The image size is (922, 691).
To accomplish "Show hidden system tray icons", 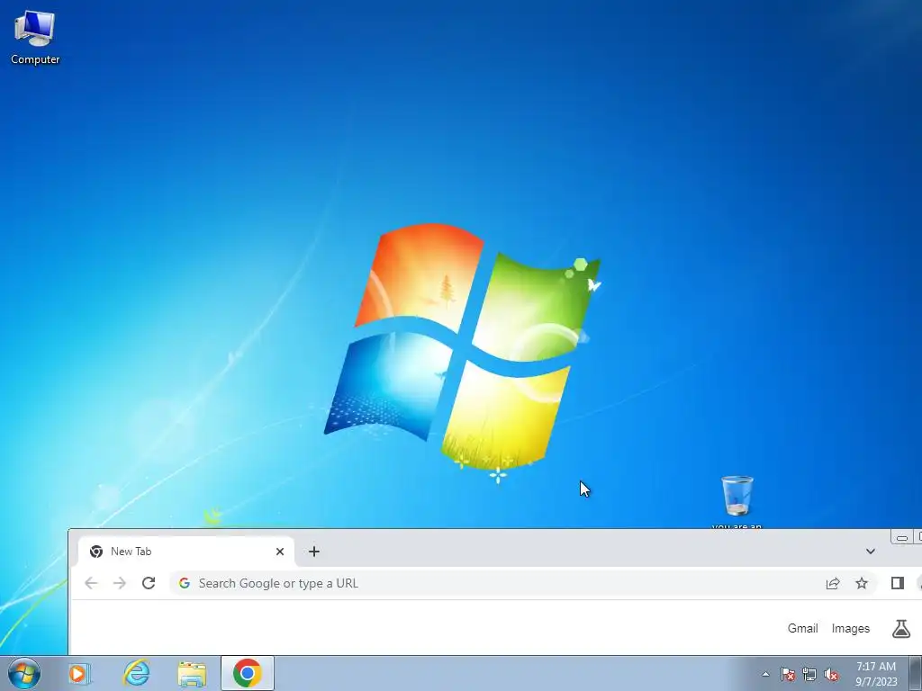I will pos(765,674).
